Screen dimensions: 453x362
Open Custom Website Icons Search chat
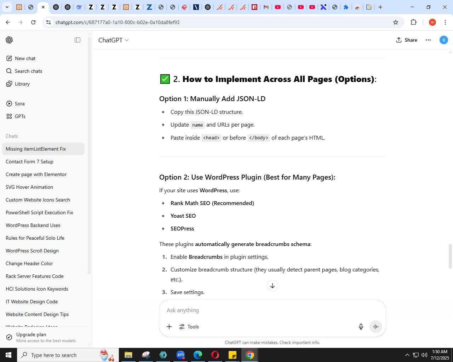click(x=43, y=200)
